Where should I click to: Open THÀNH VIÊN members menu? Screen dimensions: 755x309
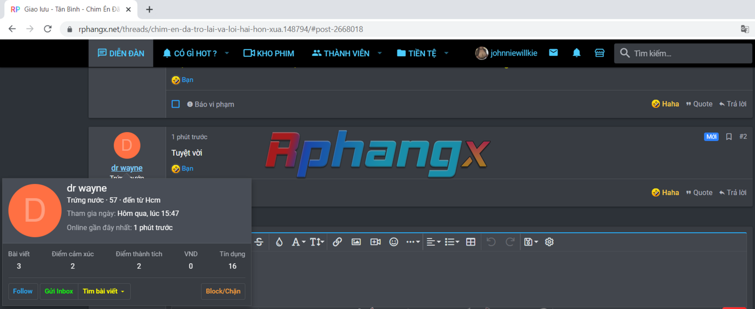(x=341, y=53)
